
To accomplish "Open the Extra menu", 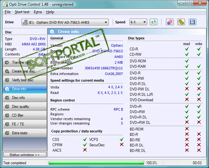I will (38, 12).
